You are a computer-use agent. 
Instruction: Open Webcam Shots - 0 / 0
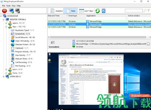click(24, 59)
